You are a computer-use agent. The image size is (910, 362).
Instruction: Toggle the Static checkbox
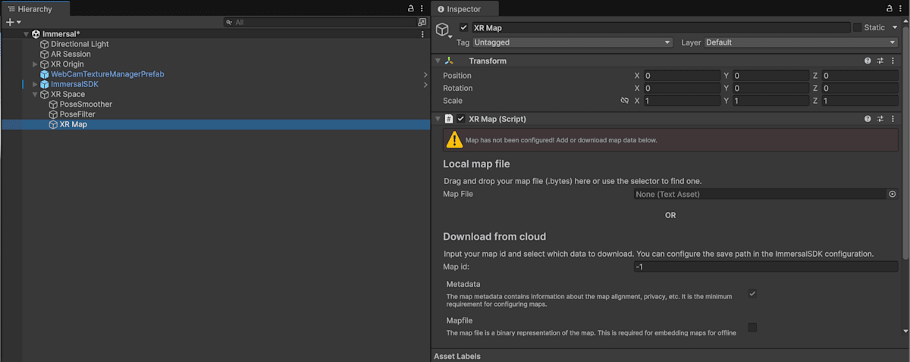(857, 27)
